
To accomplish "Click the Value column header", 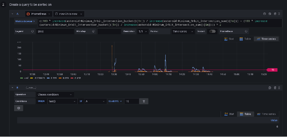I will click(274, 120).
